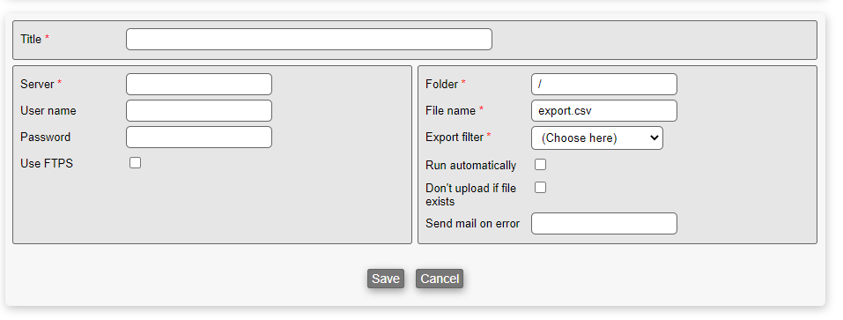Tick the Run automatically checkbox
The height and width of the screenshot is (320, 843).
[540, 165]
